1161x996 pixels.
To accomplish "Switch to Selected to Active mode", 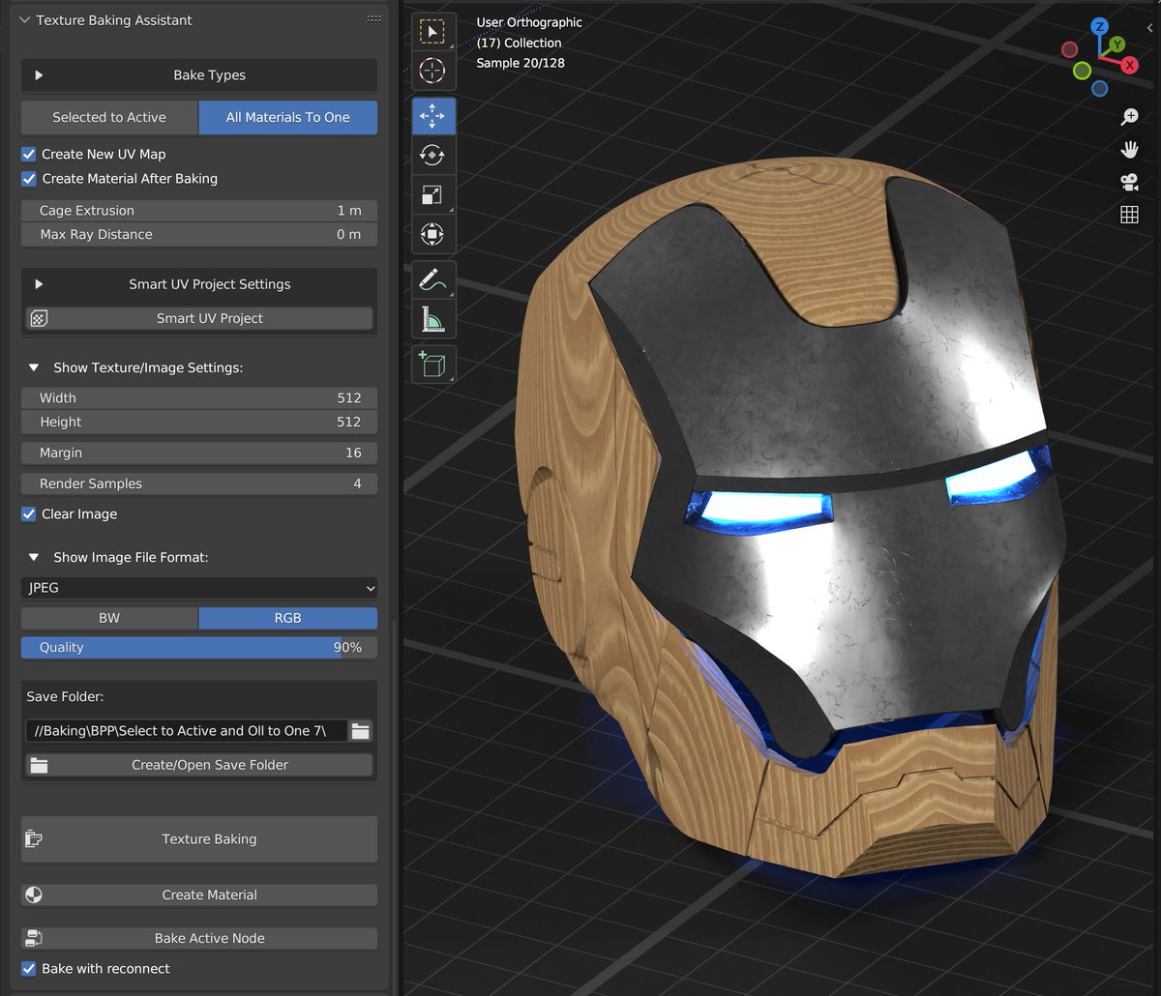I will pos(109,117).
